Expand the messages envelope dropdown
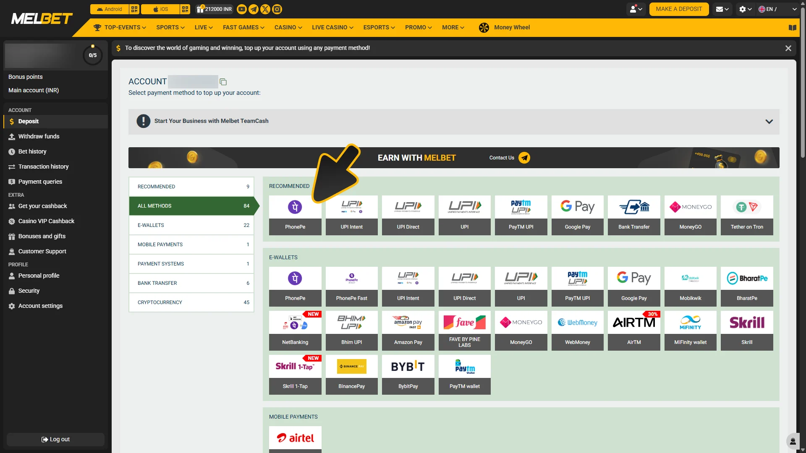This screenshot has height=453, width=806. [x=722, y=9]
